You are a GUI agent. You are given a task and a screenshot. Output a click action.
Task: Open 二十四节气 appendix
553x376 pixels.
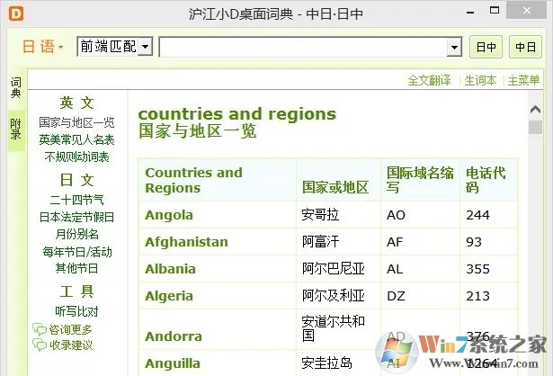click(77, 200)
